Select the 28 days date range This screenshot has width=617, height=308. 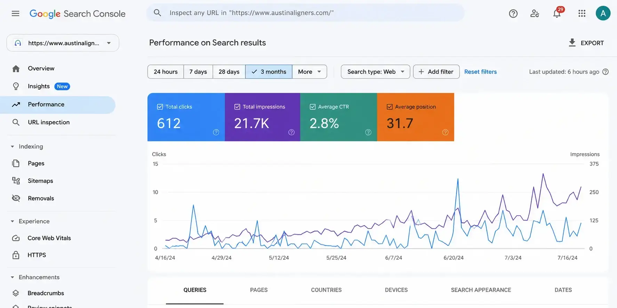[229, 72]
